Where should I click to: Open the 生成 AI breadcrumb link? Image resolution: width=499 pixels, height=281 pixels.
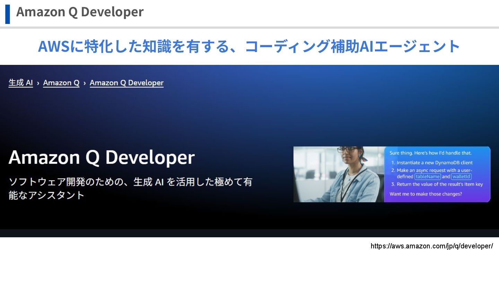click(x=21, y=83)
